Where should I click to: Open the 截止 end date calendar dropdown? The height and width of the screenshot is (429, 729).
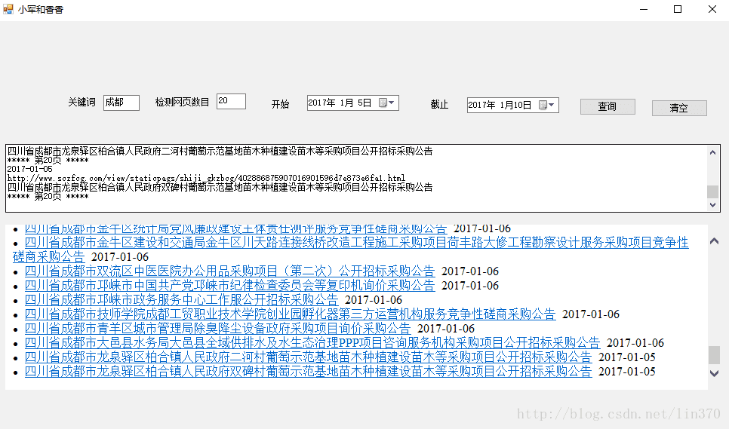point(546,105)
